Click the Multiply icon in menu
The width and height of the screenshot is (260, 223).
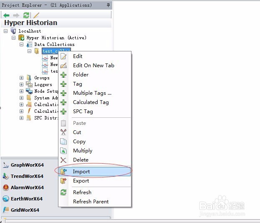[x=63, y=151]
